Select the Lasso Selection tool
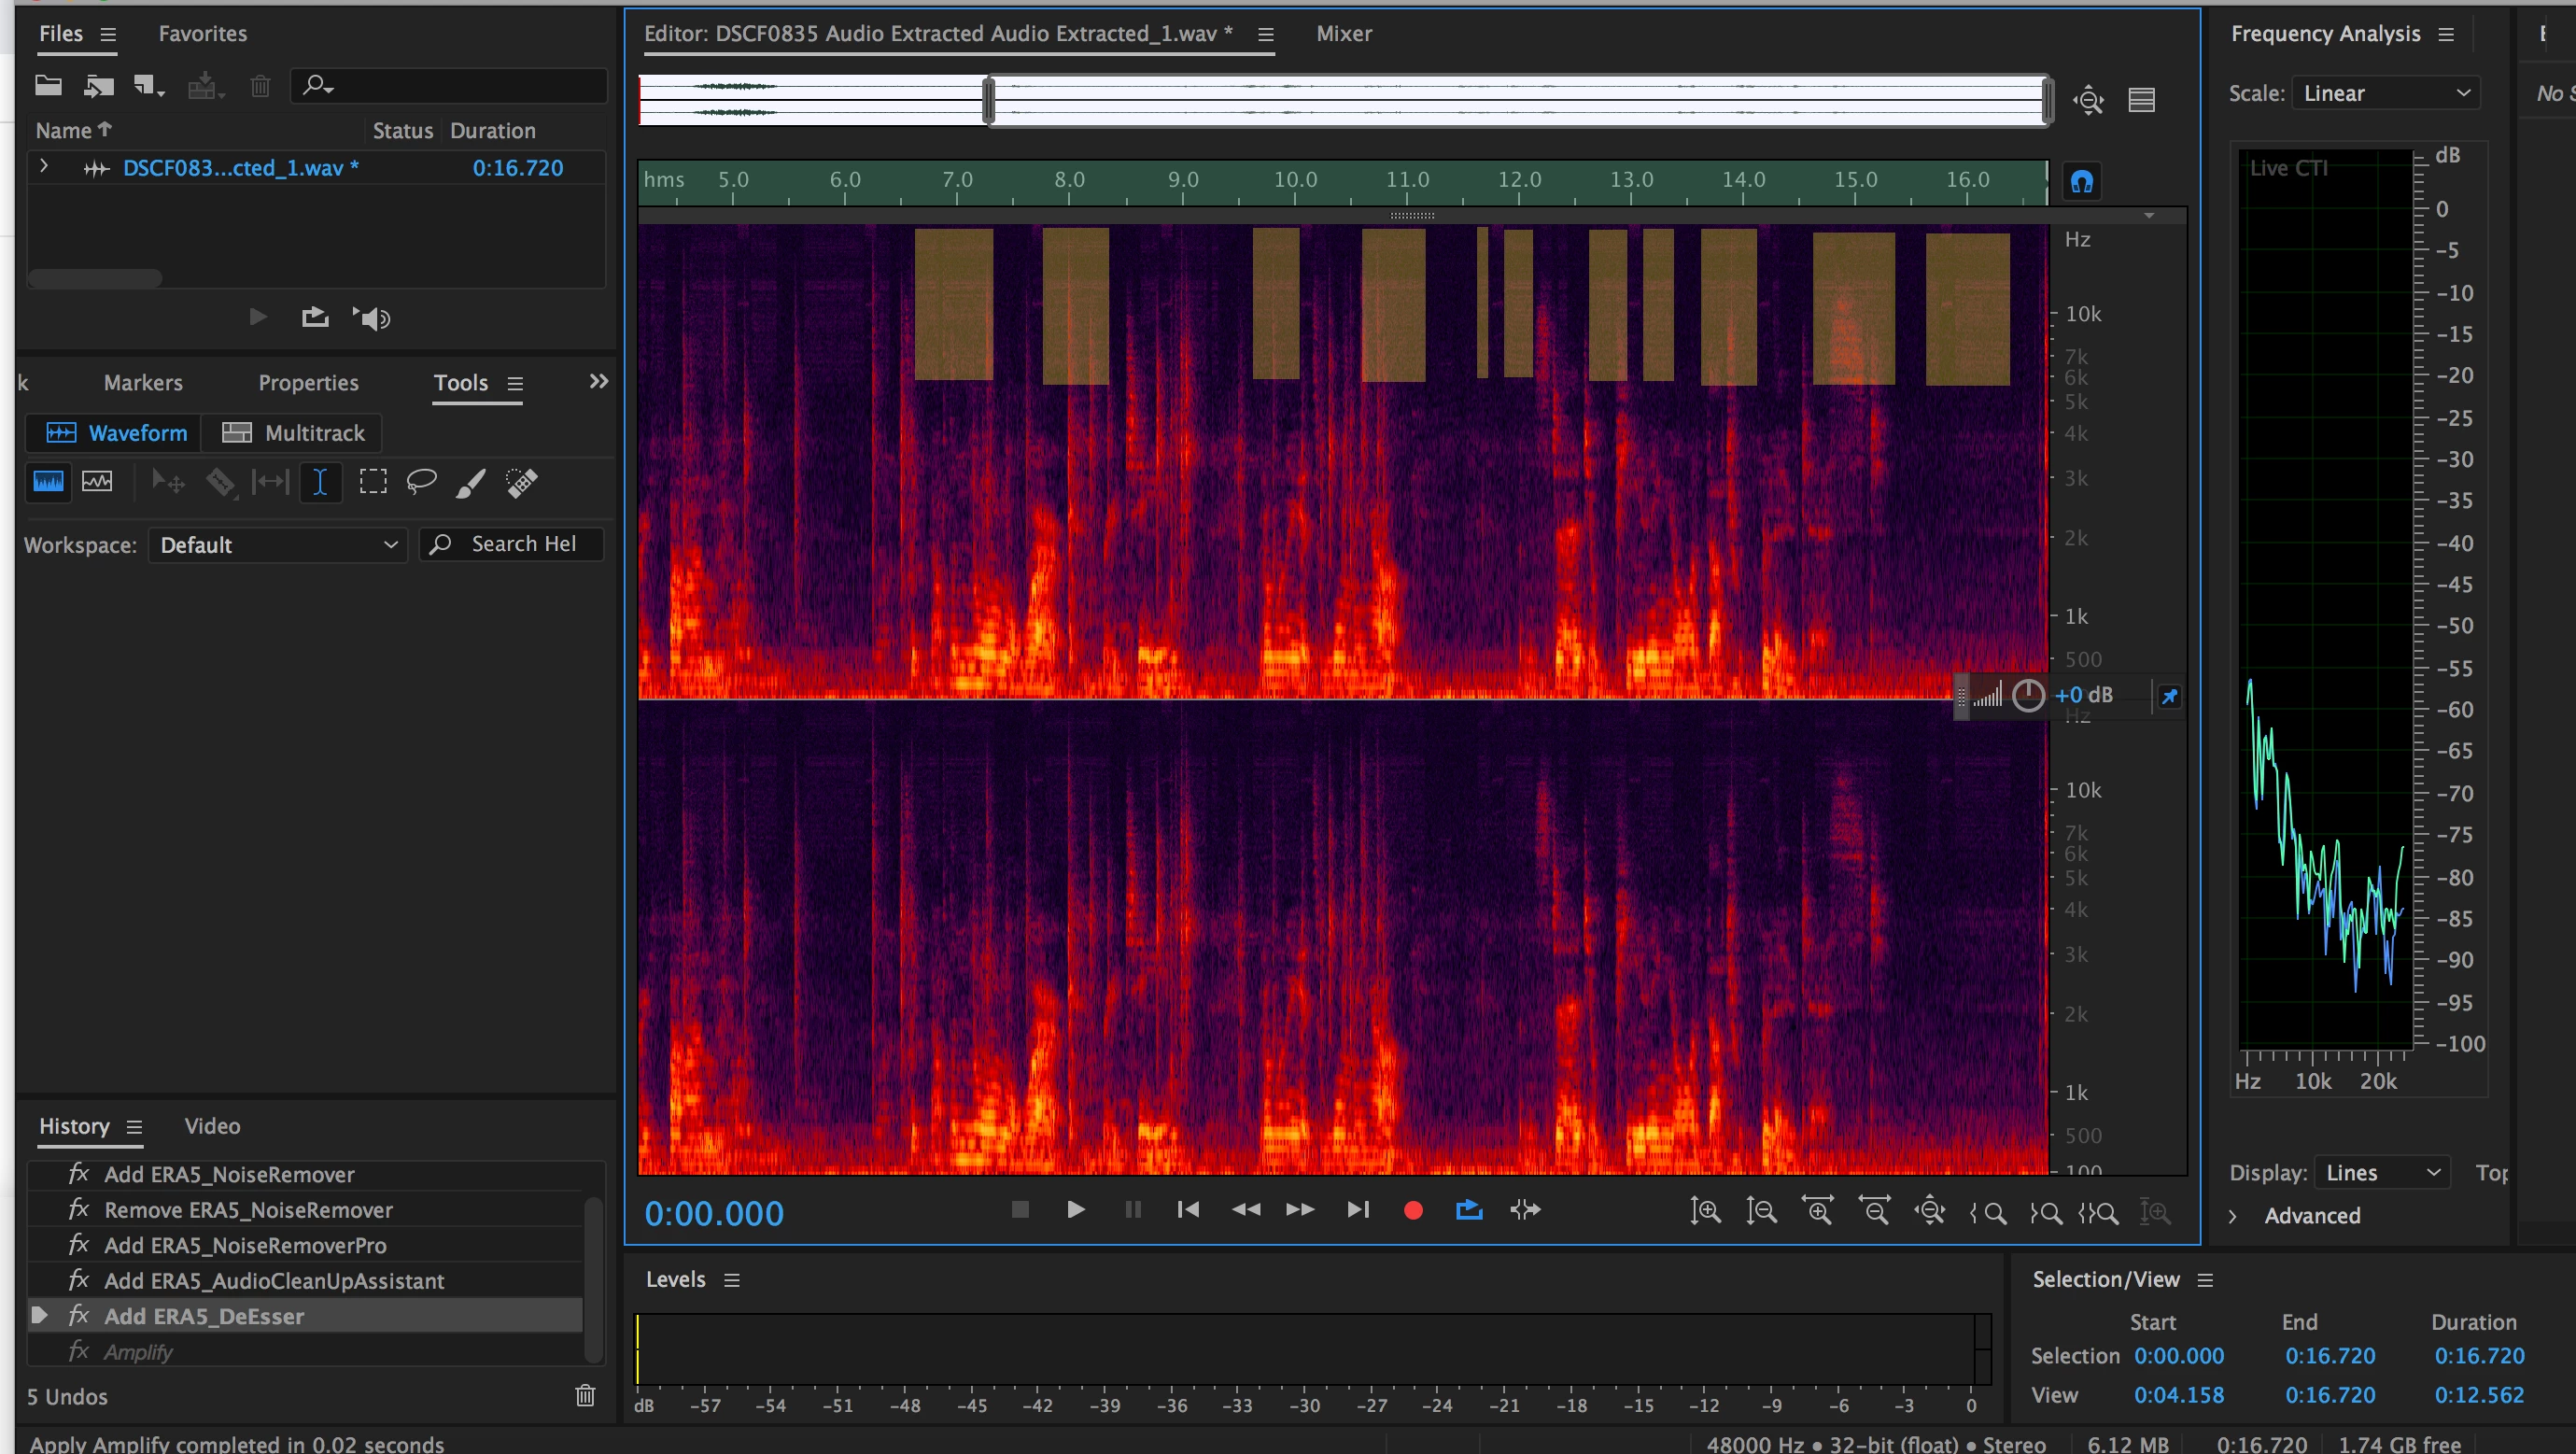This screenshot has height=1454, width=2576. [x=421, y=482]
